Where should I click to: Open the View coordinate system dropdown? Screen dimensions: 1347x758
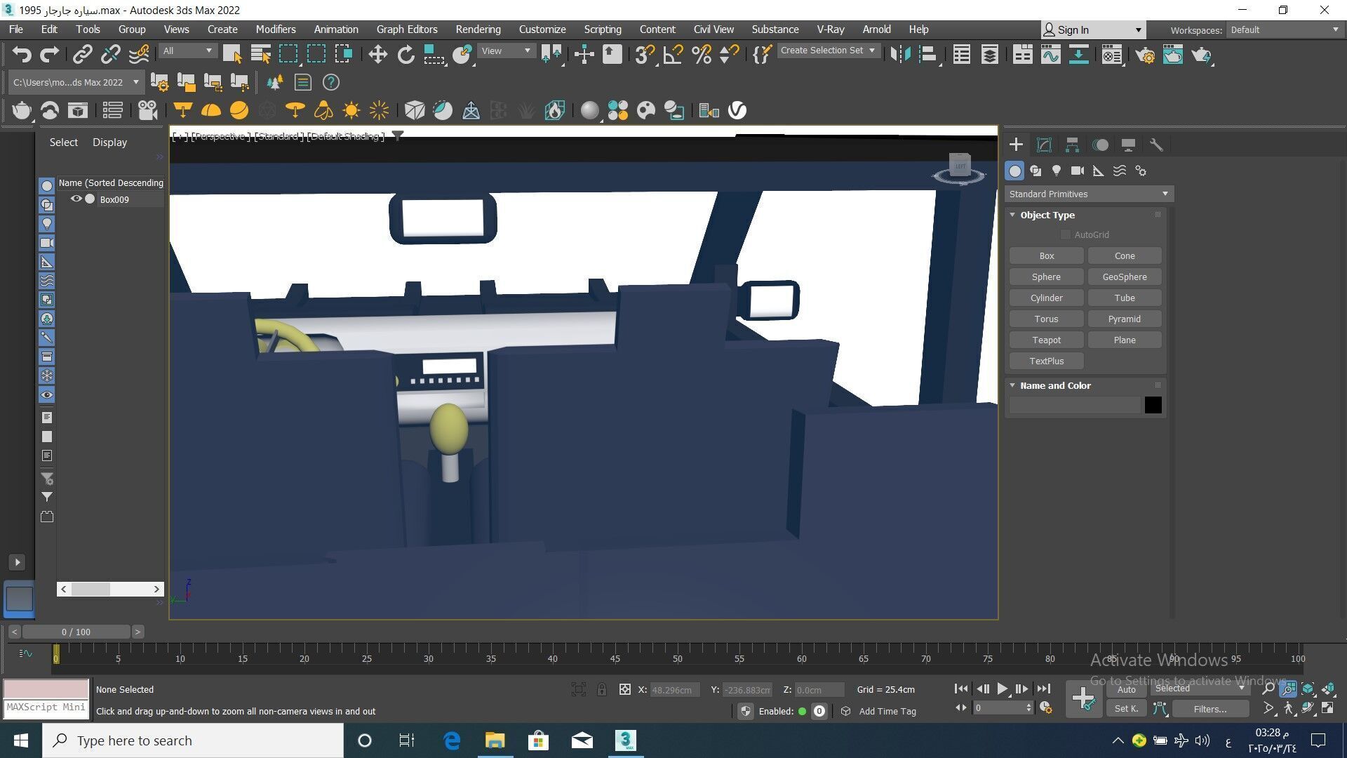tap(507, 51)
